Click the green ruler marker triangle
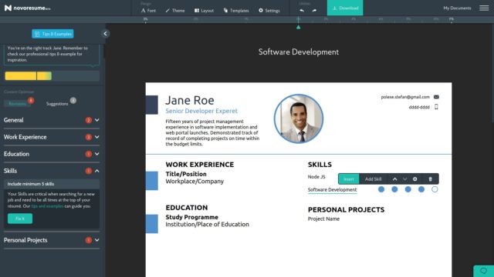 (x=299, y=28)
